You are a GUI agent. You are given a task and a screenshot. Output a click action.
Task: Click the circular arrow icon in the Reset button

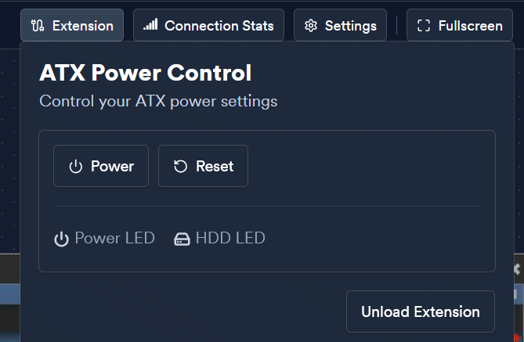(180, 167)
